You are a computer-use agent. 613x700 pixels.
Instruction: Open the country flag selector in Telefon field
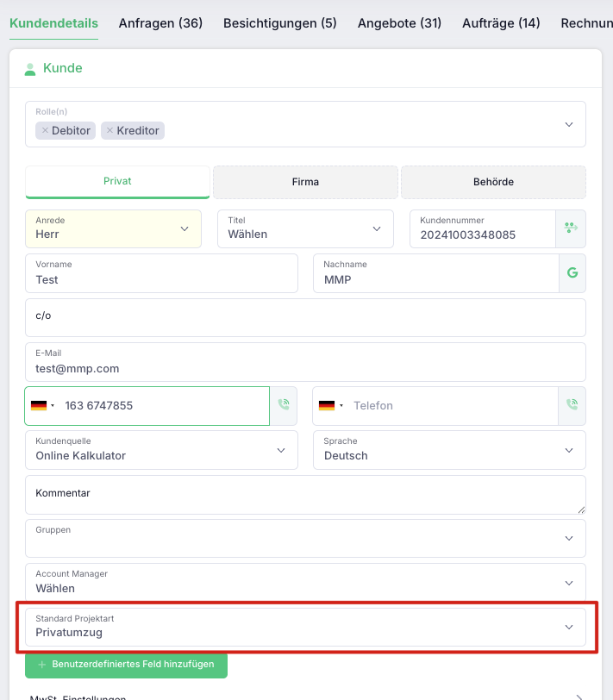331,405
